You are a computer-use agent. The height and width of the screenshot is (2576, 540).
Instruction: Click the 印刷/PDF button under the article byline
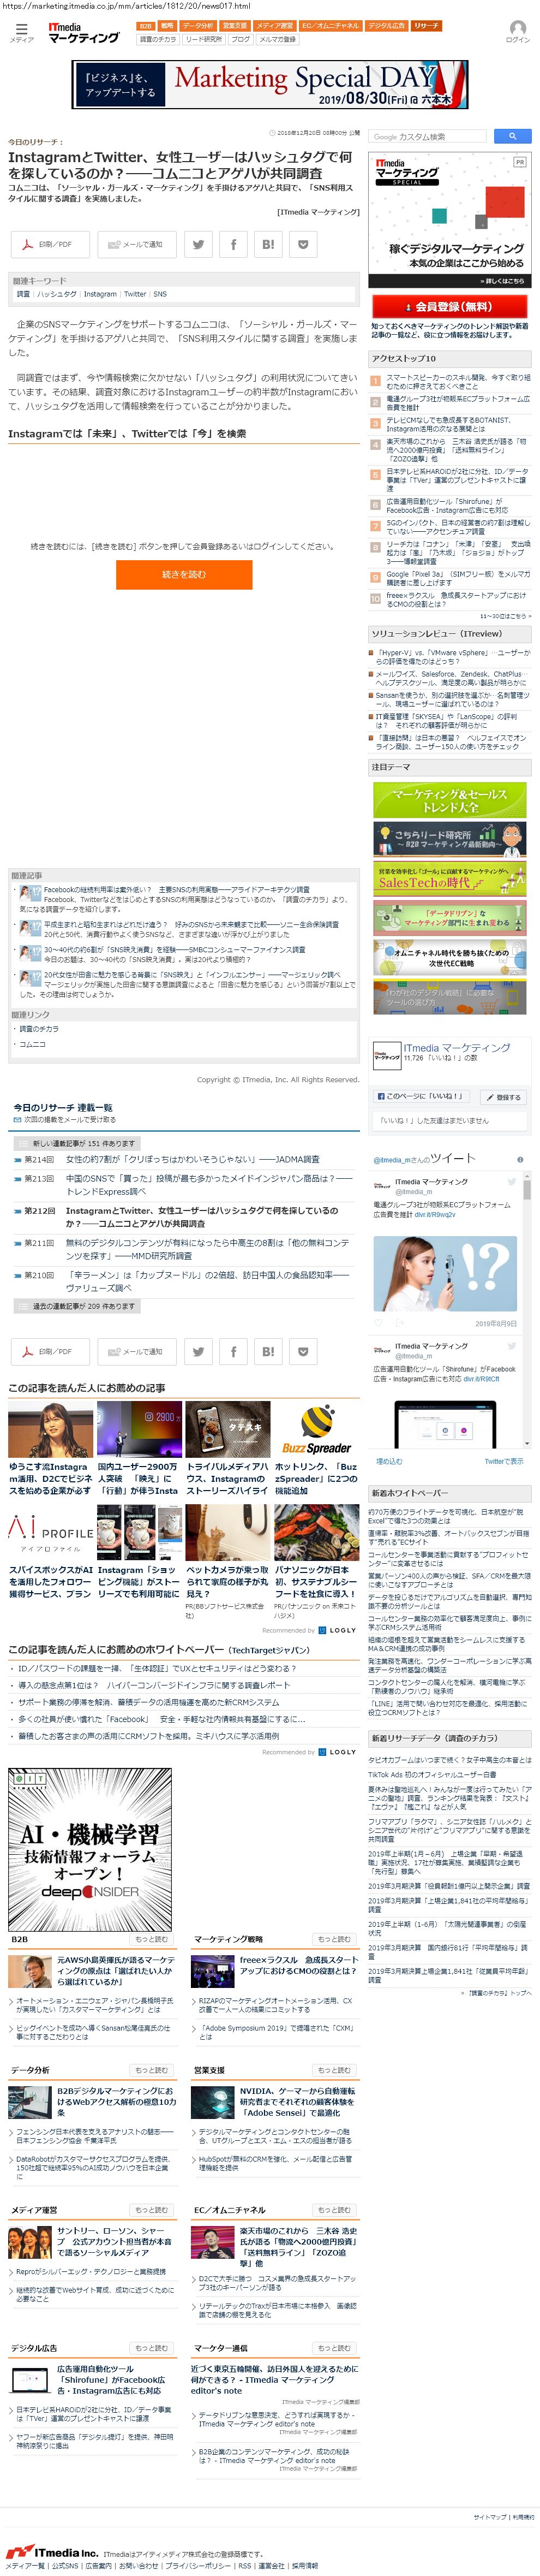tap(50, 244)
